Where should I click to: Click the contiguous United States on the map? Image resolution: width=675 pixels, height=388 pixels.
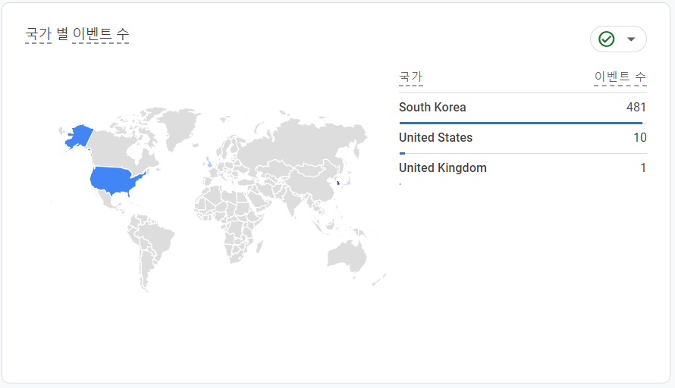coord(114,180)
